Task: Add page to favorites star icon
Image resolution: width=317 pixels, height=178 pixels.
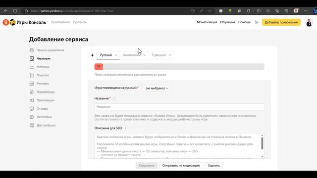Action: pos(210,11)
